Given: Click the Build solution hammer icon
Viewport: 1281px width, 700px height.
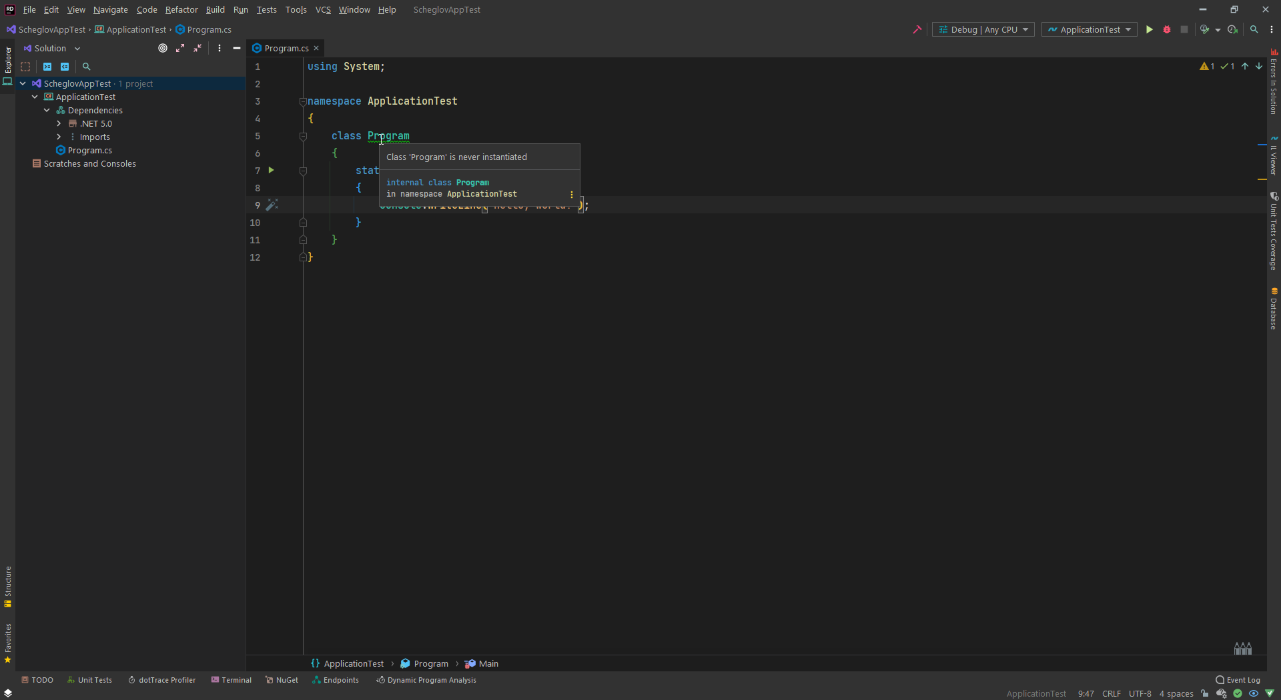Looking at the screenshot, I should pyautogui.click(x=917, y=29).
